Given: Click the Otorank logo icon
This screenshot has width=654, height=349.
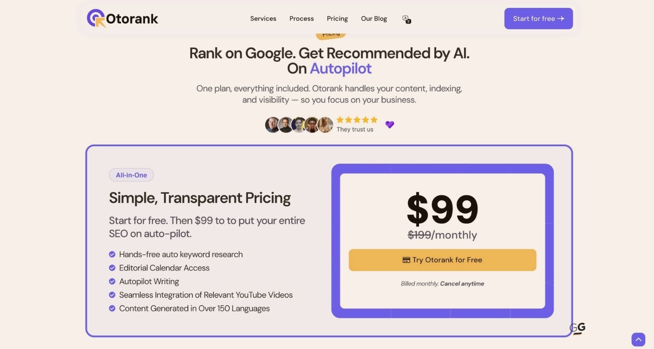Looking at the screenshot, I should click(x=96, y=18).
